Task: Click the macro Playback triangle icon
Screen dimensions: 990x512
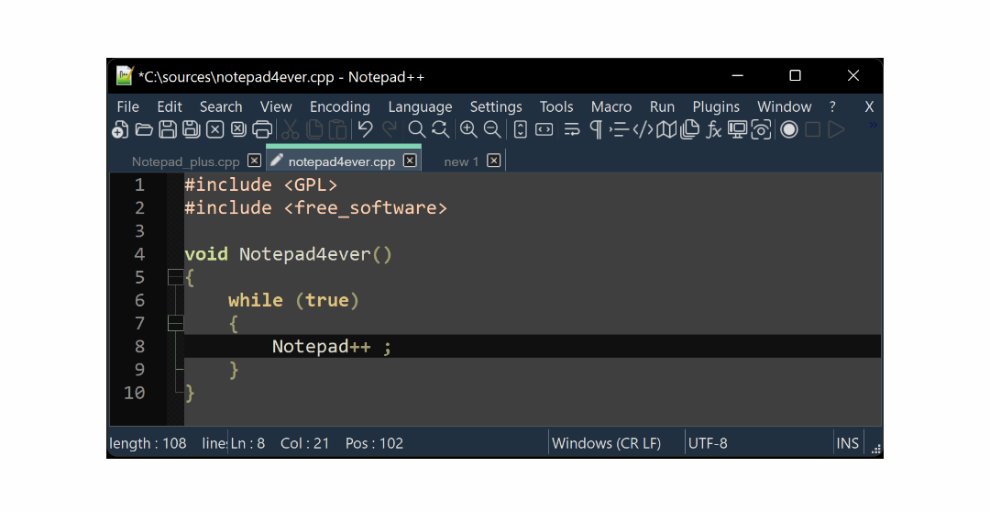Action: point(837,129)
